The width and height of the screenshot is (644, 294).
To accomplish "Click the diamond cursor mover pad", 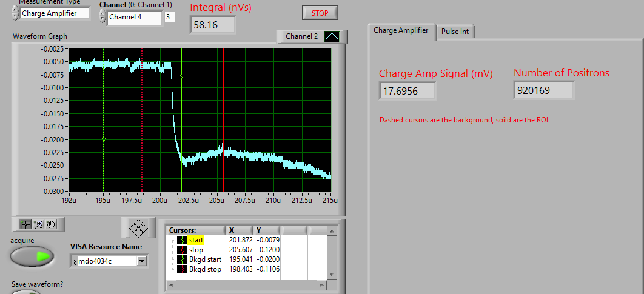I will coord(139,228).
